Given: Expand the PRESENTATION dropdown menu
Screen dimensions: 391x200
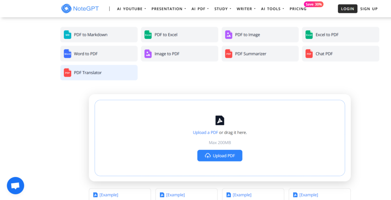Looking at the screenshot, I should [x=169, y=9].
